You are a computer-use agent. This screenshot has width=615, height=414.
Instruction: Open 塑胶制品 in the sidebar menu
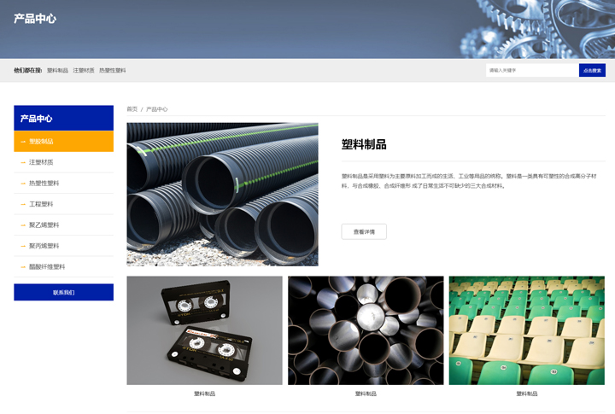coord(41,142)
